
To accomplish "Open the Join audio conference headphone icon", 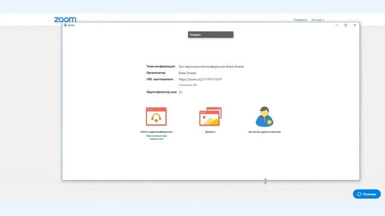I will [156, 116].
